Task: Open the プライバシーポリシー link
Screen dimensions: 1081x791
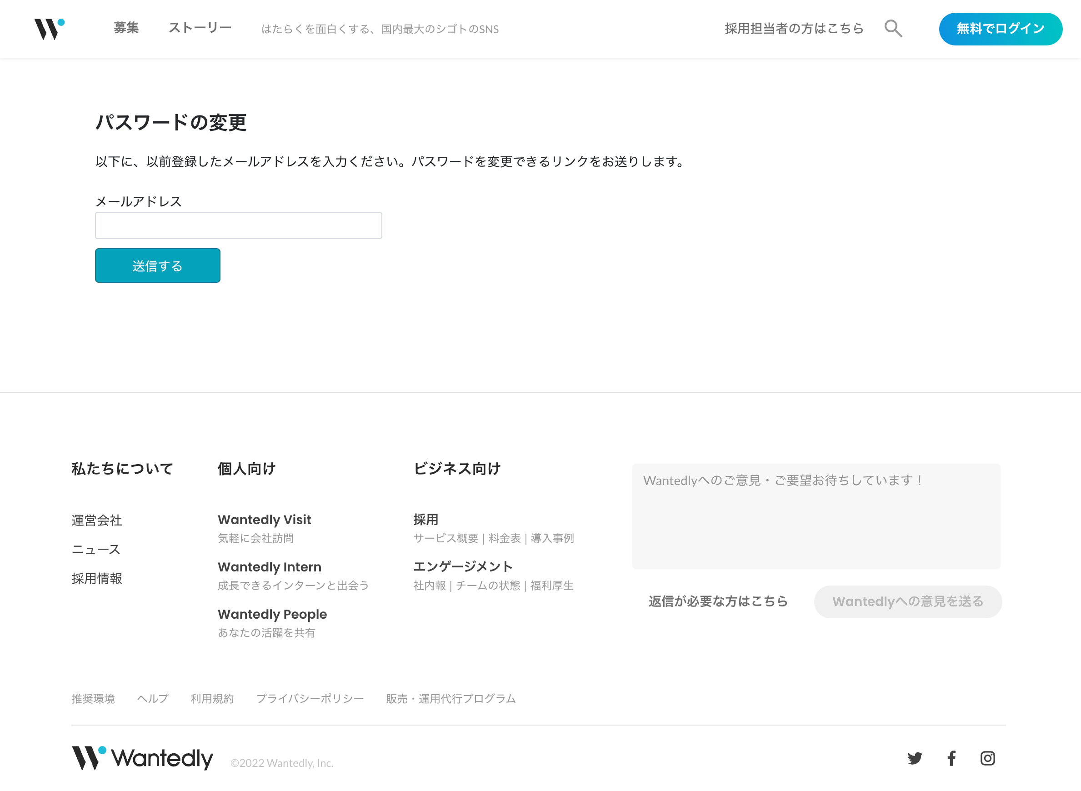Action: (310, 699)
